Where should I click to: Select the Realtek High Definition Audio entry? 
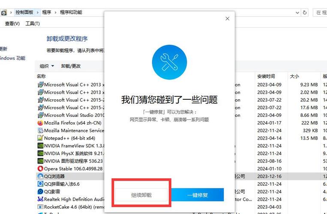pos(74,199)
